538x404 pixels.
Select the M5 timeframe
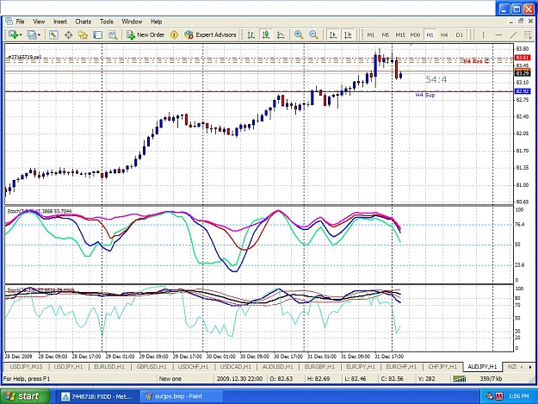(x=386, y=34)
